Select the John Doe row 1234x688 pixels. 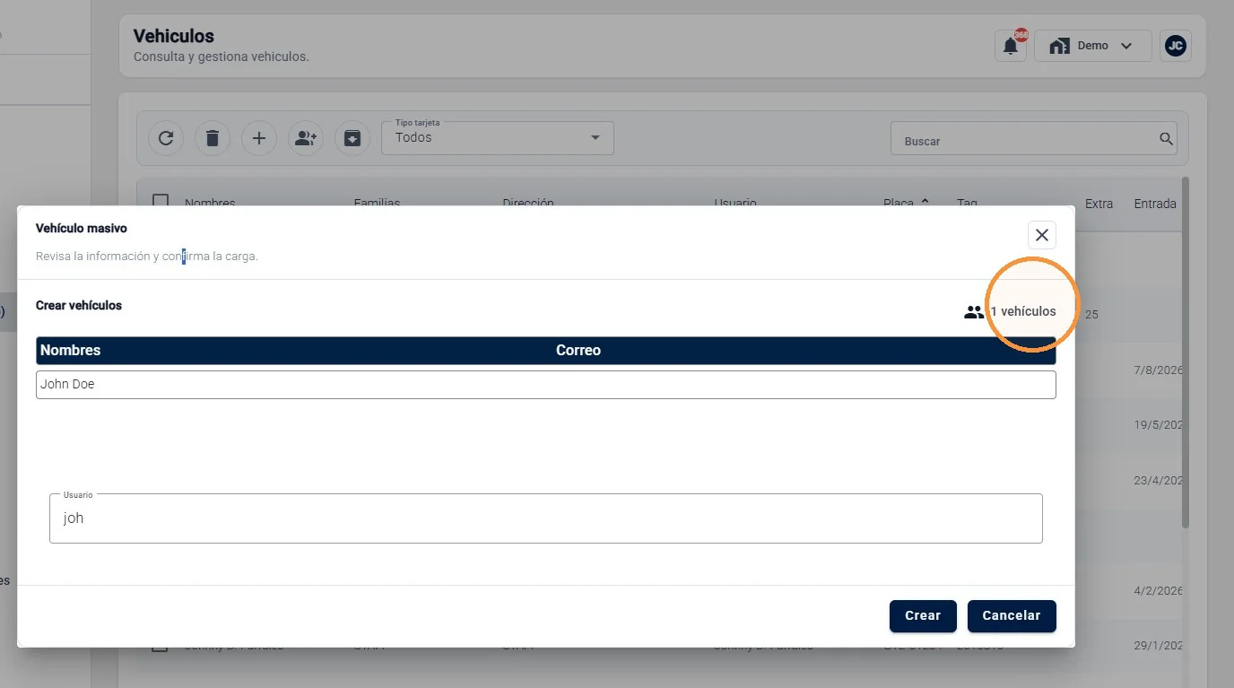pos(546,385)
